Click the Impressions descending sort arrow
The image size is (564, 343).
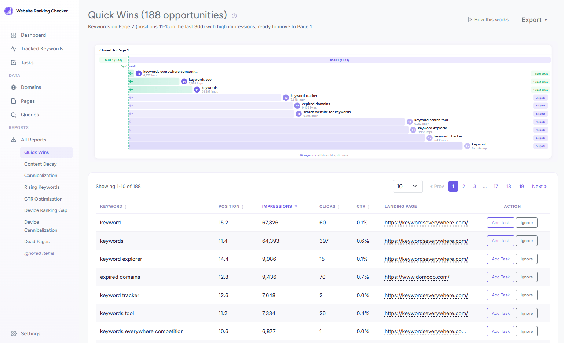point(296,207)
